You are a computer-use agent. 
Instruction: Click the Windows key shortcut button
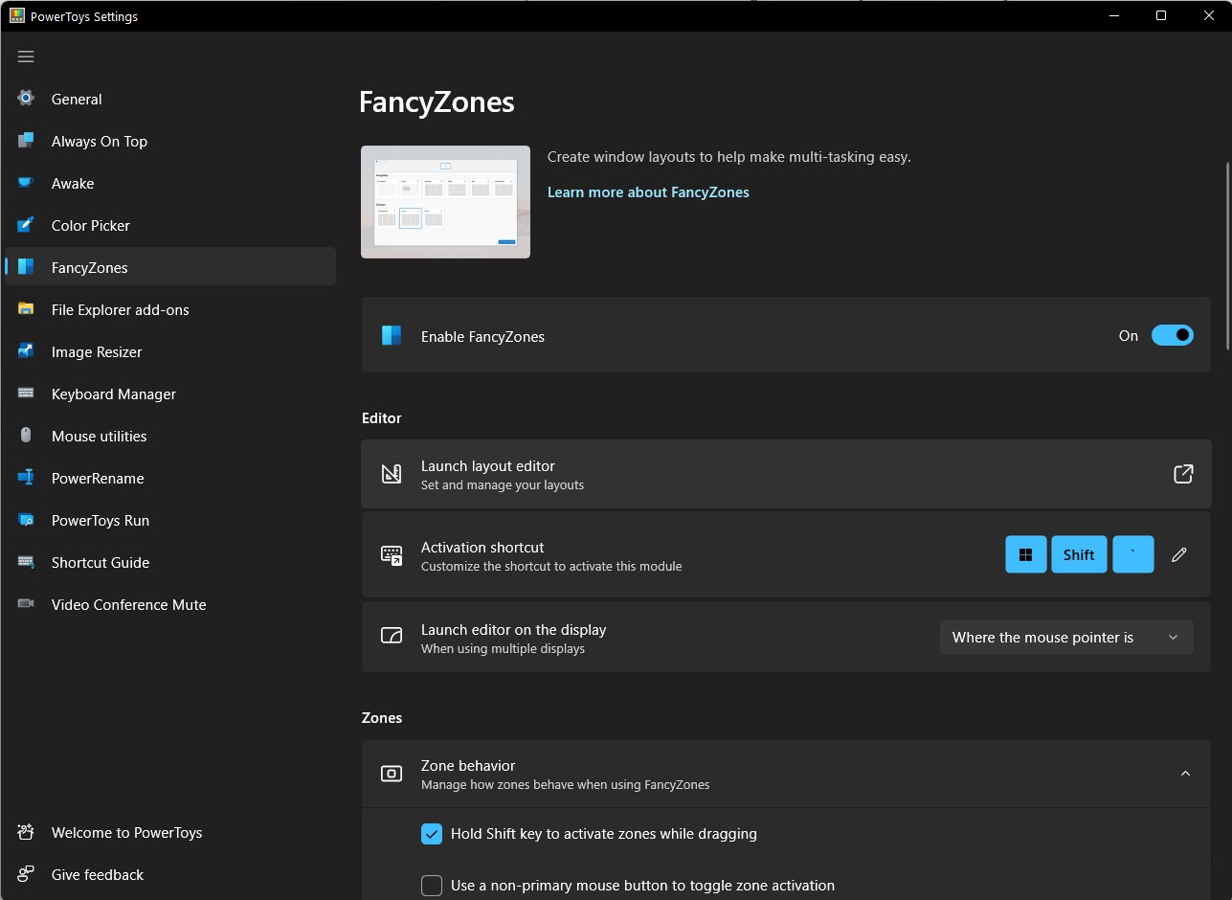point(1025,554)
